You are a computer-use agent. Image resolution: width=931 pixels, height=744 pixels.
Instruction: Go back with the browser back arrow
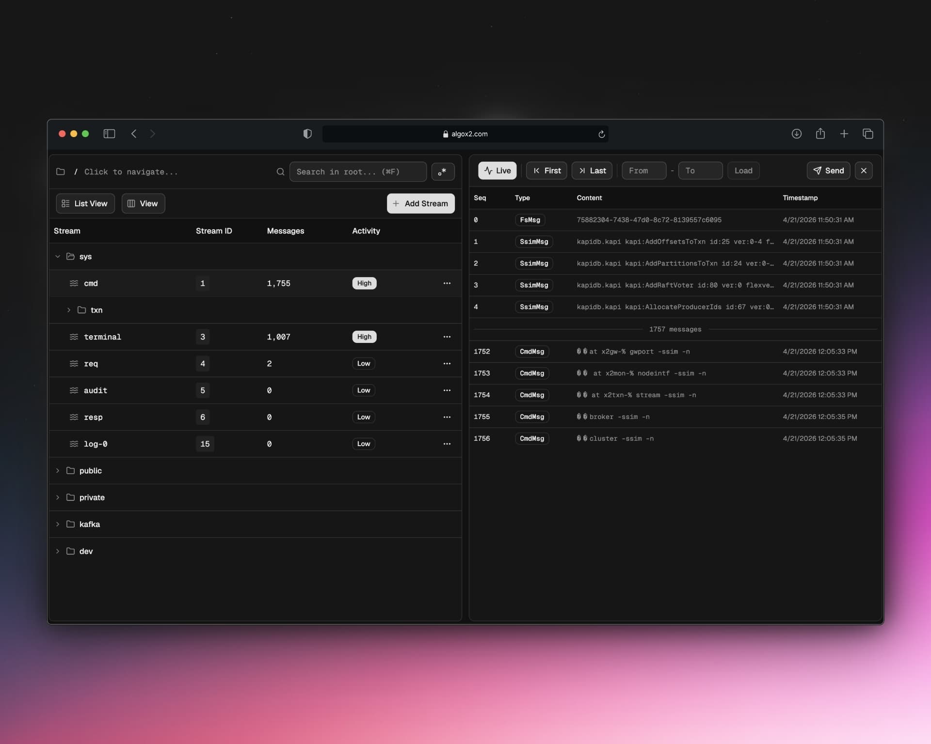click(134, 134)
